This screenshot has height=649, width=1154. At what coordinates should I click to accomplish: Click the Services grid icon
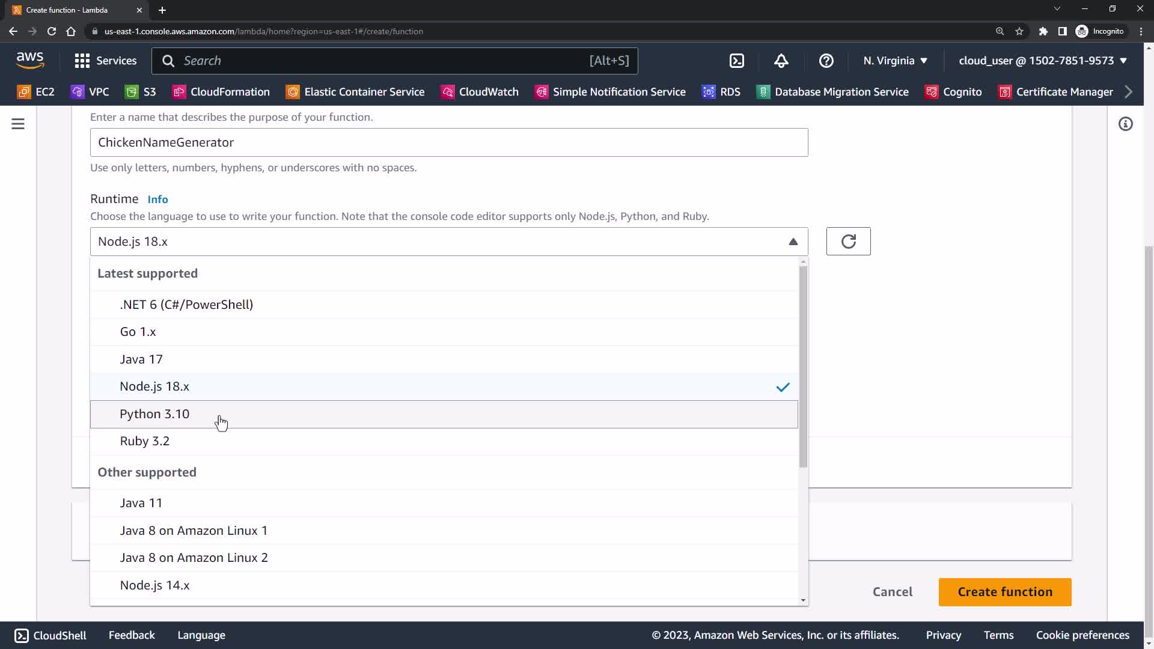click(82, 61)
